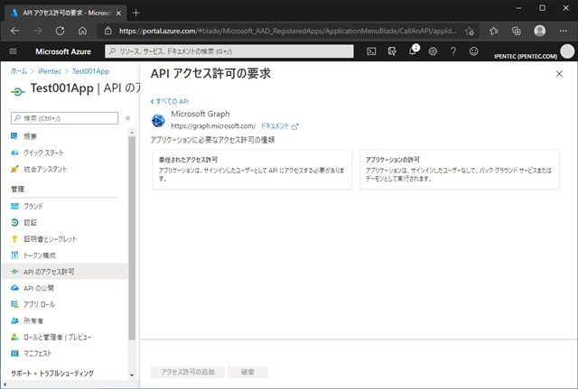The image size is (578, 389).
Task: Click the left menu scroll down arrow
Action: (x=132, y=375)
